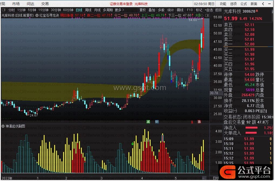Click the 红宝石寻龙诀 indicator name
The height and width of the screenshot is (181, 275).
pyautogui.click(x=49, y=15)
